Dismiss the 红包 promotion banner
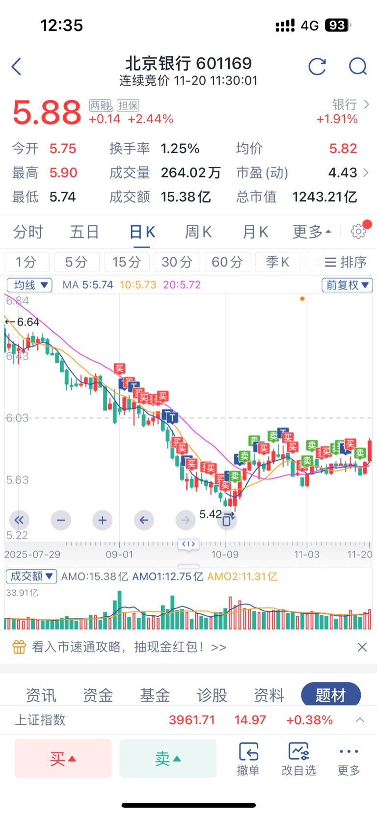The image size is (377, 816). click(362, 647)
